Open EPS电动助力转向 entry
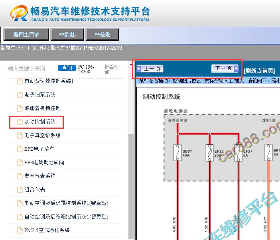The height and width of the screenshot is (240, 280). (x=44, y=162)
